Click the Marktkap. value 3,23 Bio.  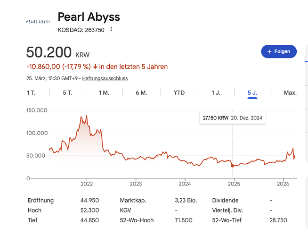[x=186, y=200]
